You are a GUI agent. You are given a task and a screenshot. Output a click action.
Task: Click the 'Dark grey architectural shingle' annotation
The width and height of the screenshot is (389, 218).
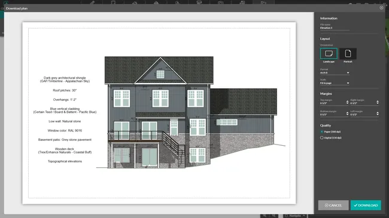pos(65,79)
